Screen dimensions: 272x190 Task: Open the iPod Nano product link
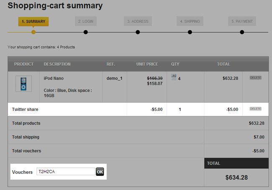(x=54, y=78)
